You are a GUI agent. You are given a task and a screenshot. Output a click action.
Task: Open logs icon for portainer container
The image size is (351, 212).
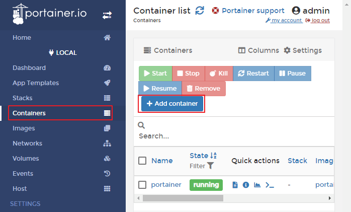[x=235, y=185]
